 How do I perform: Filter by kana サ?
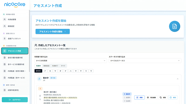tap(55, 71)
